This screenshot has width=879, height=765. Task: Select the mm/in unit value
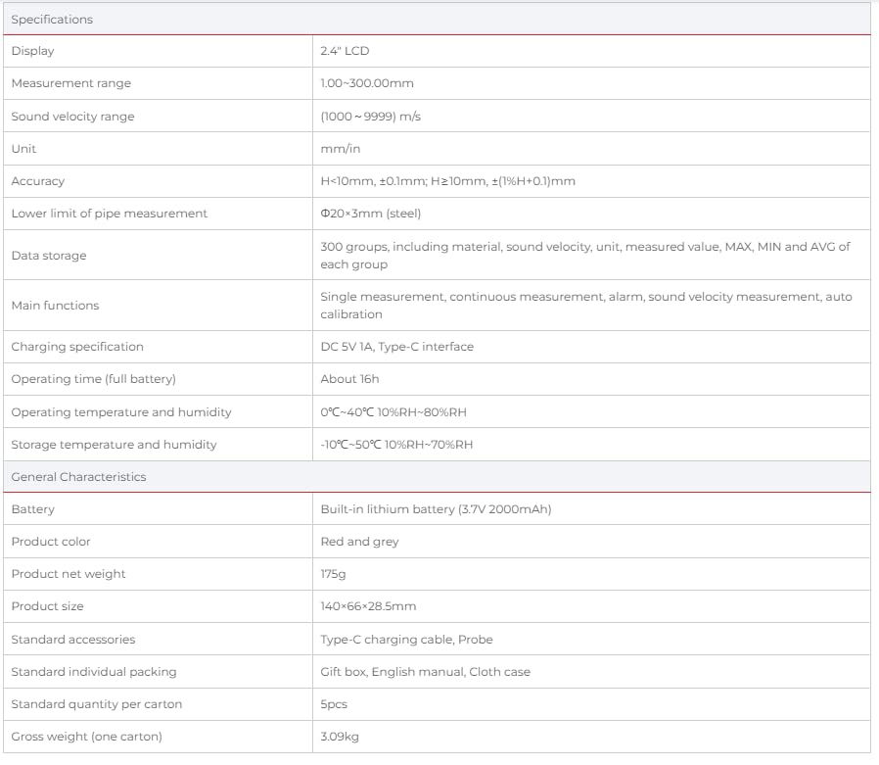click(340, 149)
